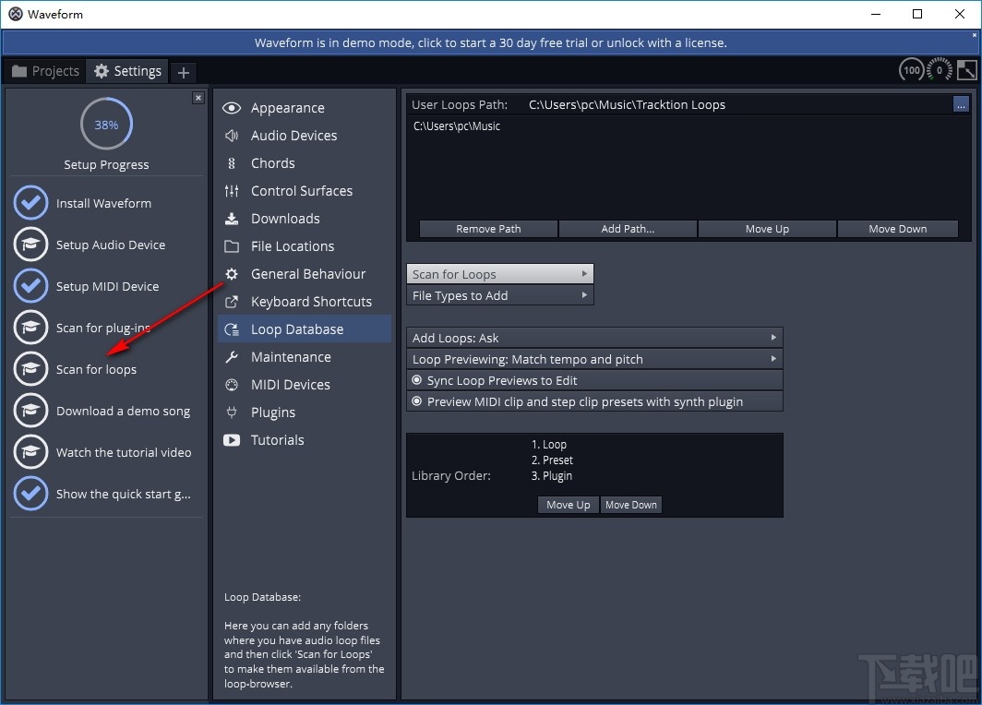
Task: Click the Downloads arrow icon
Action: [x=232, y=219]
